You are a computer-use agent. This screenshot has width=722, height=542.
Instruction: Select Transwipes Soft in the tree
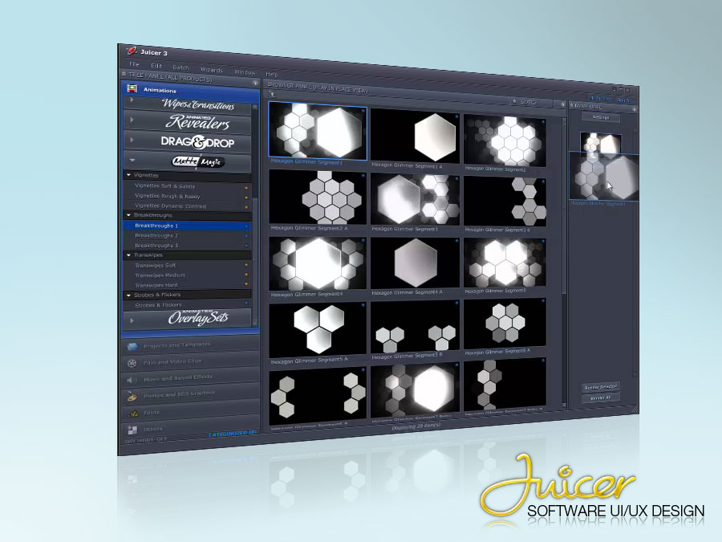[187, 265]
